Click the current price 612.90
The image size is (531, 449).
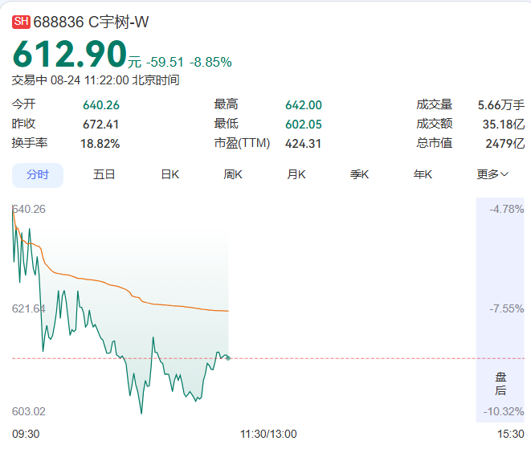[x=69, y=54]
